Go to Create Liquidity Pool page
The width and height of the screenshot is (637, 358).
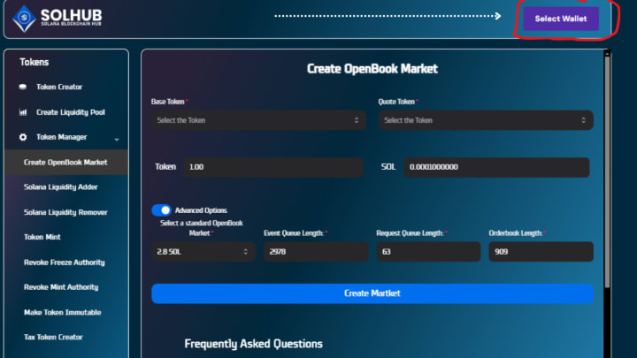point(70,112)
